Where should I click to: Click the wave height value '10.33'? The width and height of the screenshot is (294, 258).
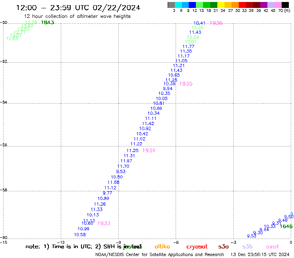(x=270, y=226)
